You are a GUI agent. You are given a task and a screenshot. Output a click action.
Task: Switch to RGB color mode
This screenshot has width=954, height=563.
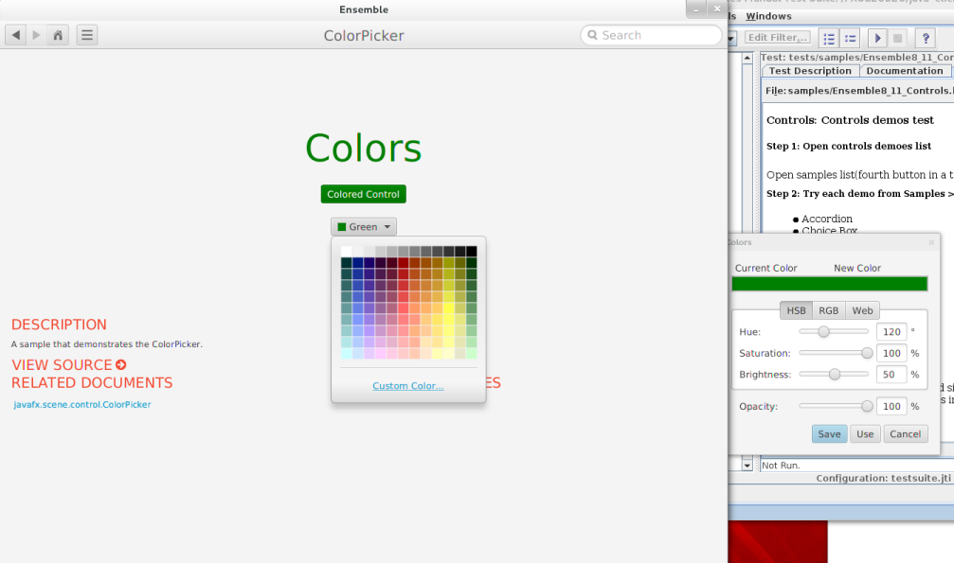[x=829, y=310]
